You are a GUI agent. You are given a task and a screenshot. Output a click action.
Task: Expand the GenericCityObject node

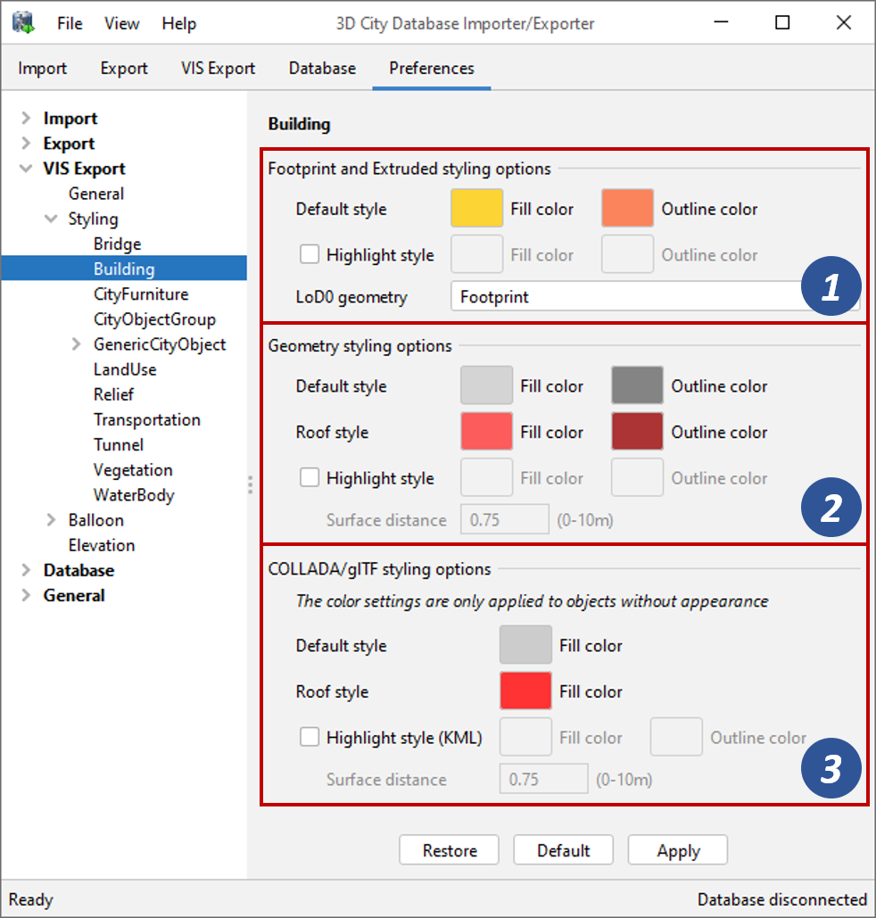pyautogui.click(x=76, y=344)
